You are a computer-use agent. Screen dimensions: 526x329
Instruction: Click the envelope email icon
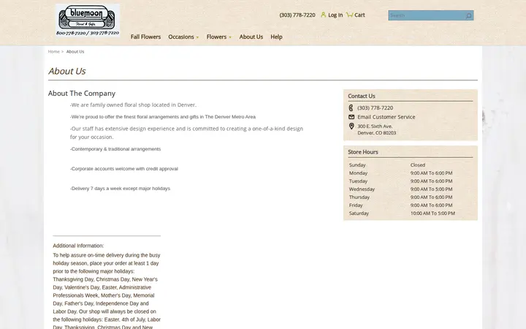351,117
